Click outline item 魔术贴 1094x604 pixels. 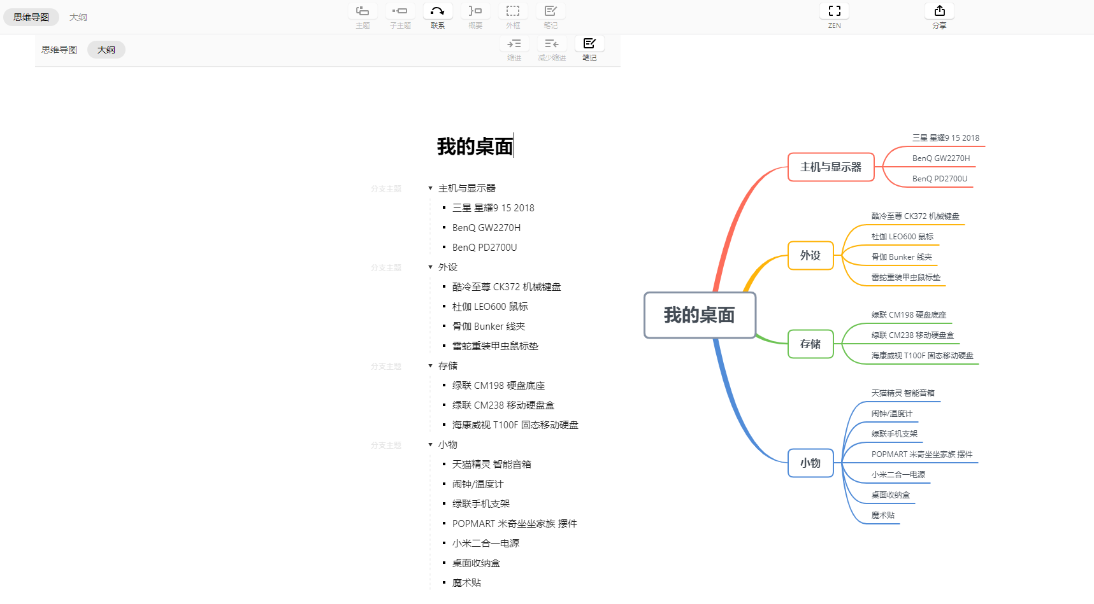(x=466, y=583)
